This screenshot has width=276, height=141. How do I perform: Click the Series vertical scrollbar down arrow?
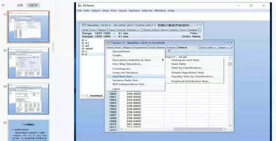(230, 126)
